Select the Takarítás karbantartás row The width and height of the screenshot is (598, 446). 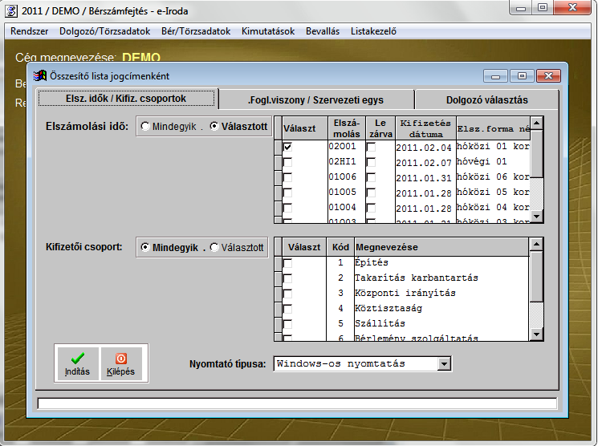click(x=416, y=278)
